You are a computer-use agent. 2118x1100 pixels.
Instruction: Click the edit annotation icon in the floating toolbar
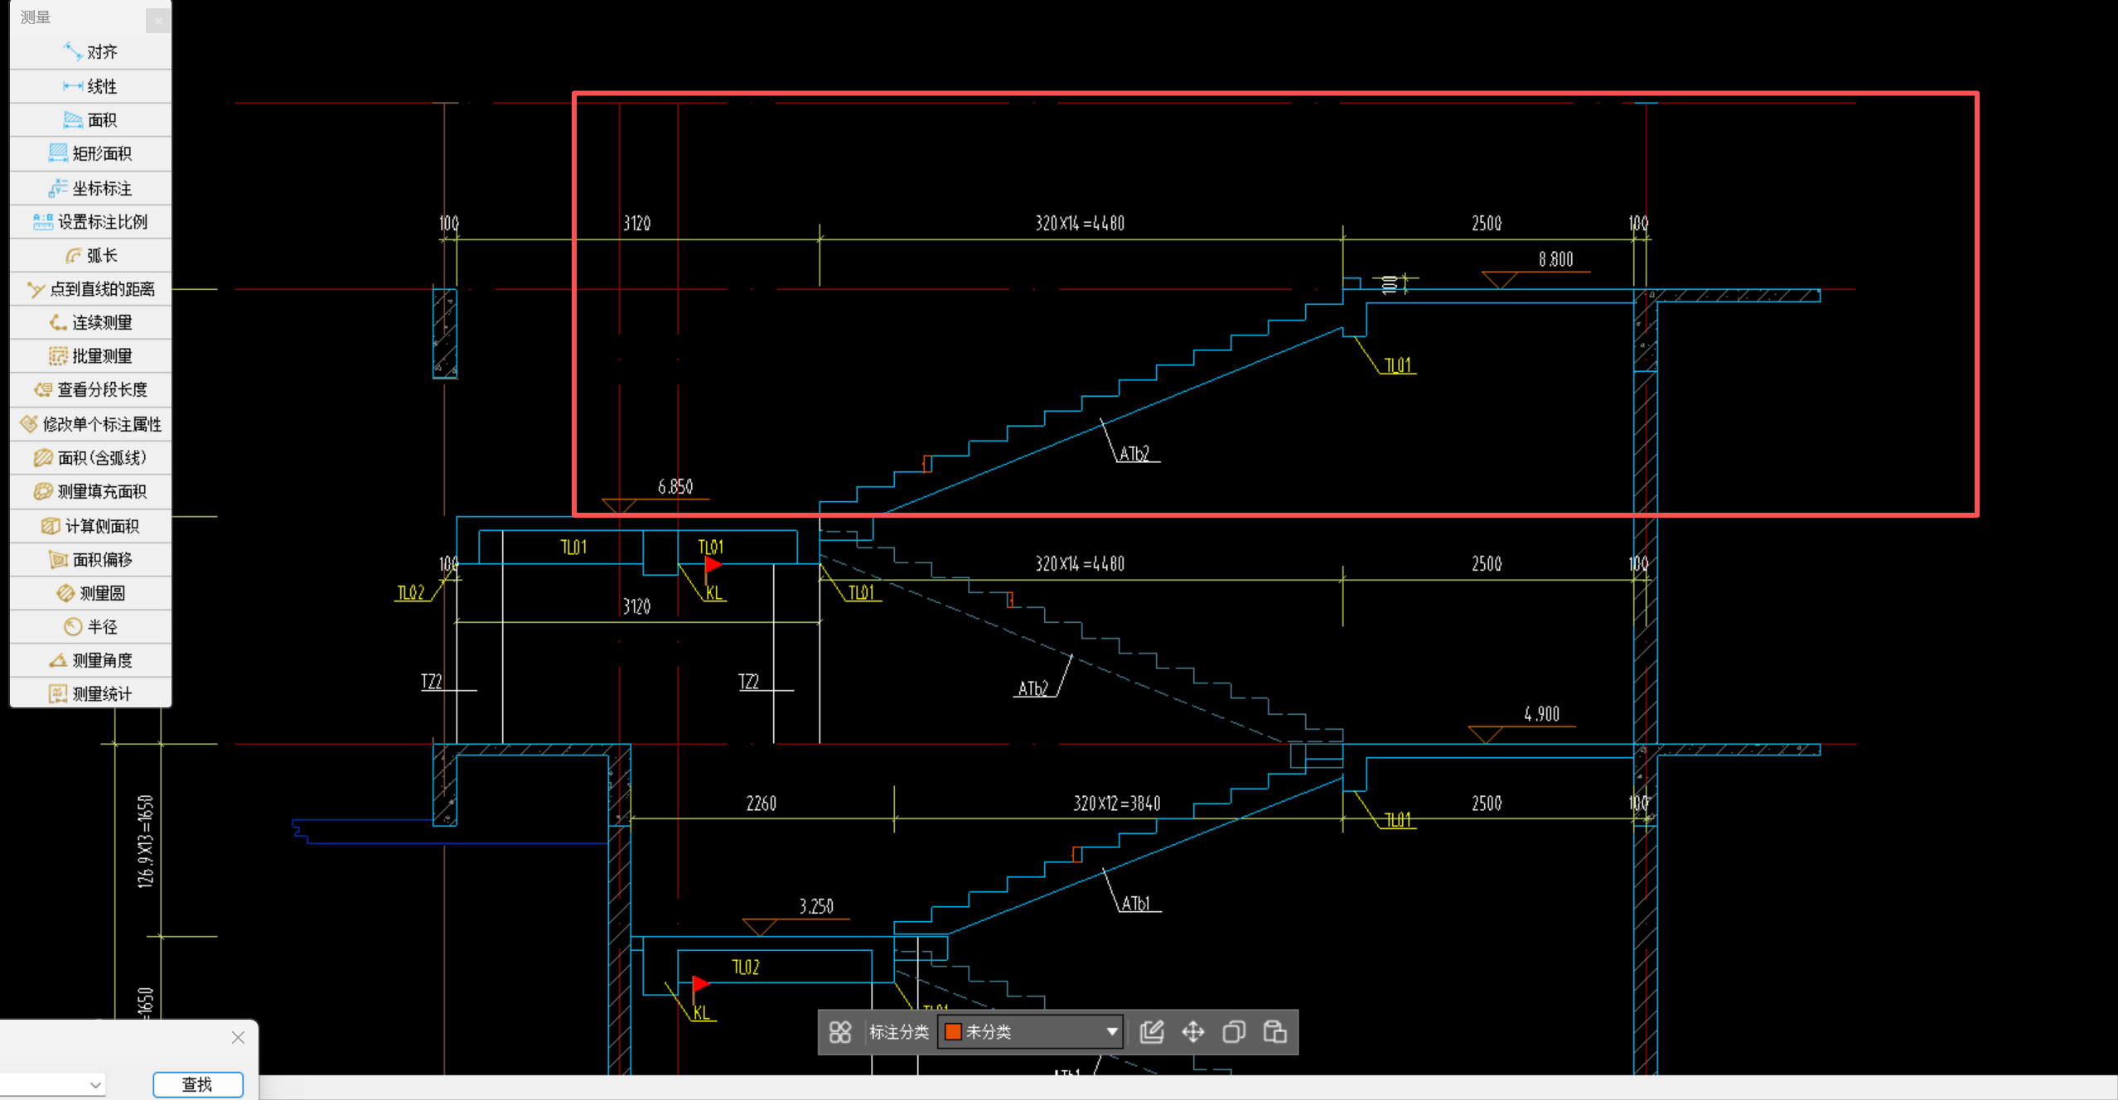coord(1152,1032)
